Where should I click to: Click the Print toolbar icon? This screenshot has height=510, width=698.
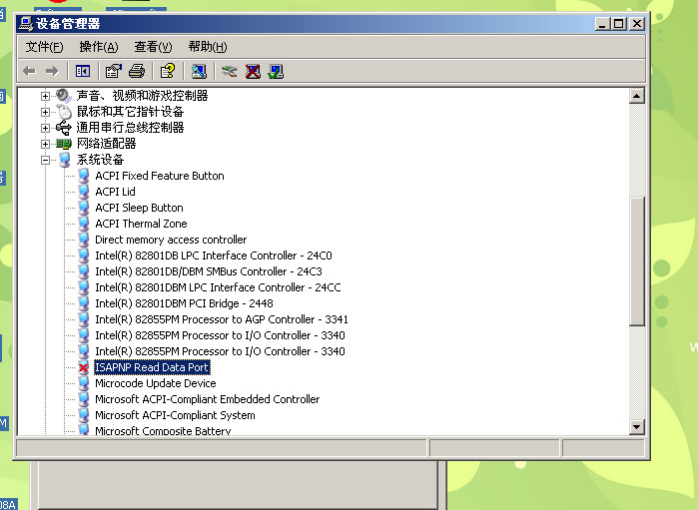[137, 71]
